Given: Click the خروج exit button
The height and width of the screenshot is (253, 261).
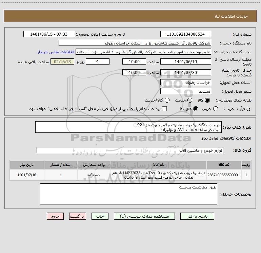Looking at the screenshot, I should click(55, 216).
